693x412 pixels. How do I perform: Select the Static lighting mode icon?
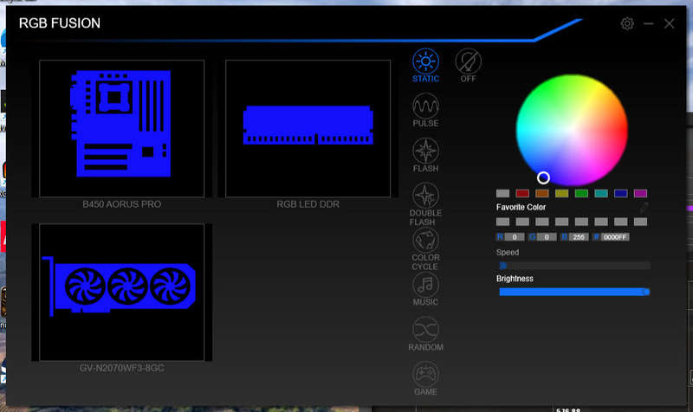pyautogui.click(x=425, y=61)
